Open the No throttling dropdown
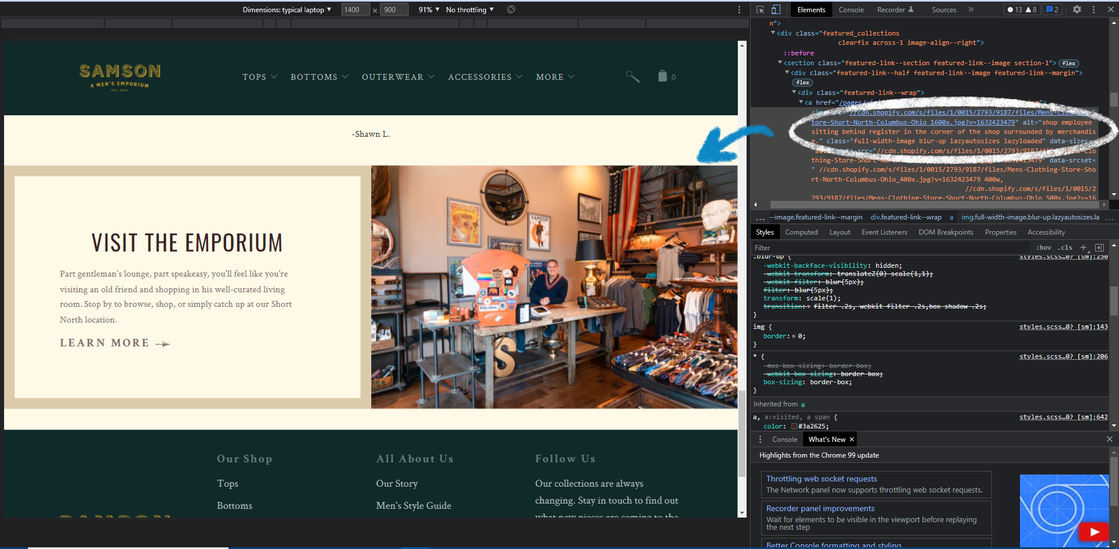Image resolution: width=1119 pixels, height=549 pixels. tap(470, 9)
